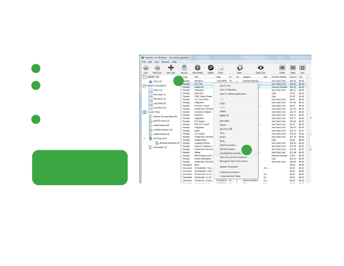Choose Export to QIF in context menu
The height and width of the screenshot is (266, 344).
[x=236, y=129]
